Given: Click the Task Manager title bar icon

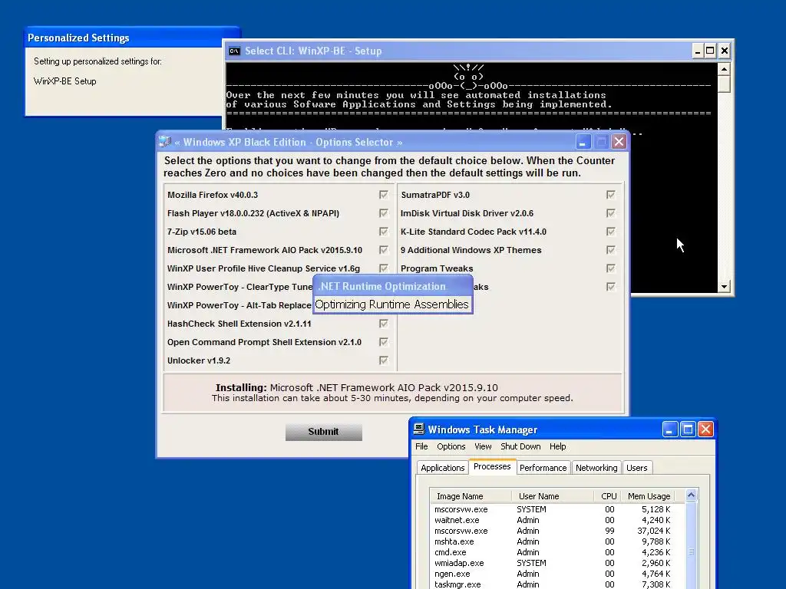Looking at the screenshot, I should tap(418, 429).
